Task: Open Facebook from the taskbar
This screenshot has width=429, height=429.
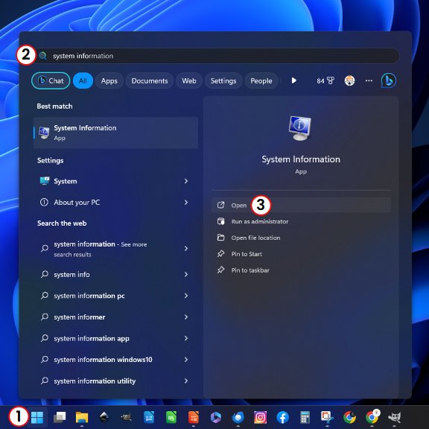Action: point(282,418)
